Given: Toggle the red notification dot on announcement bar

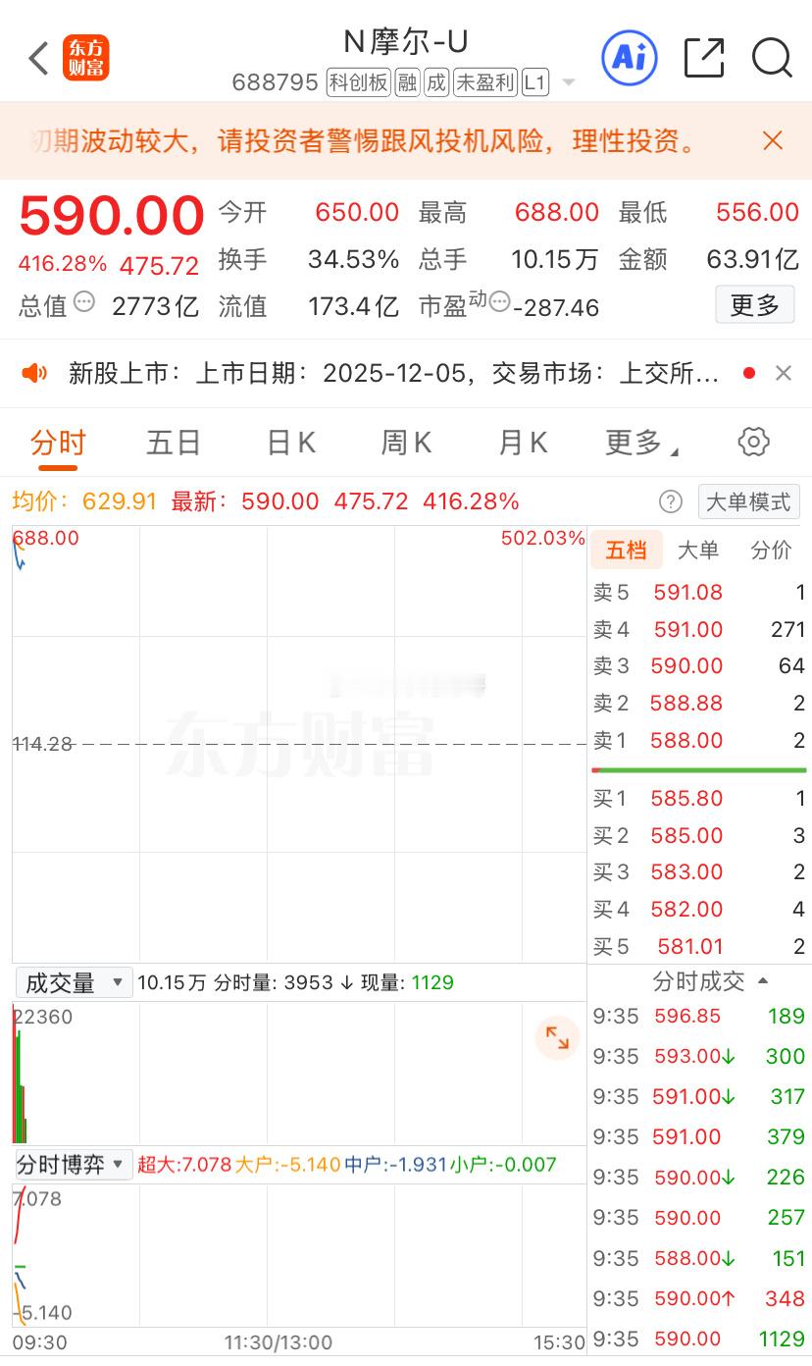Looking at the screenshot, I should tap(747, 373).
